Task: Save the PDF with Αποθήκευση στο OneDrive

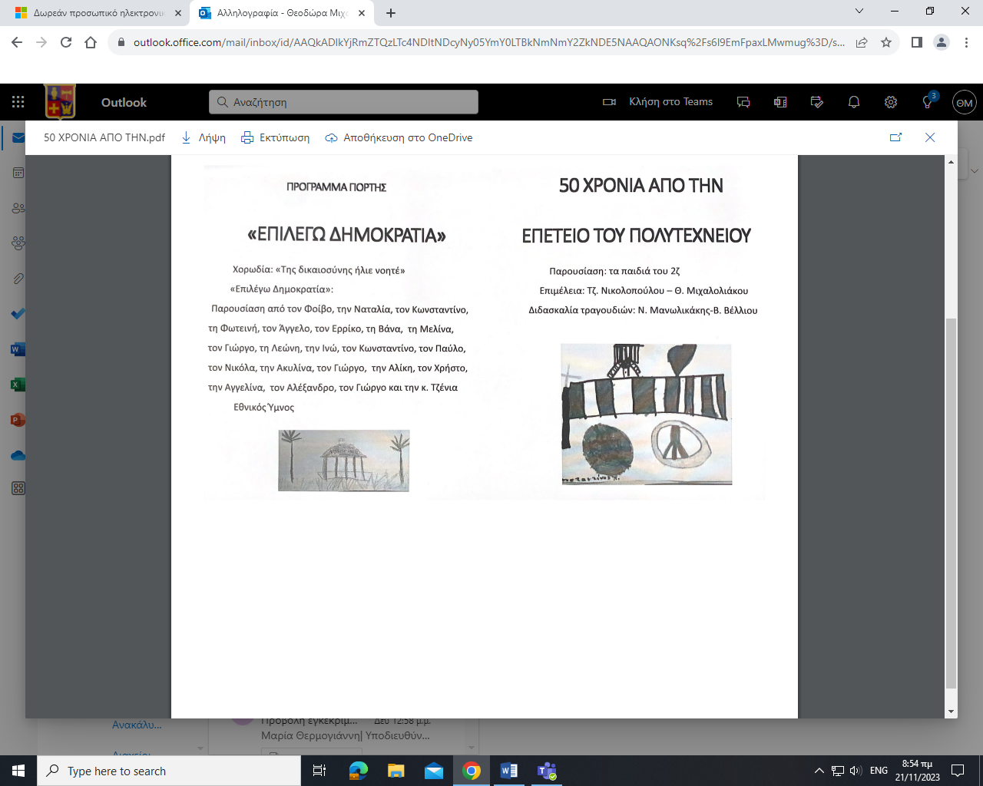Action: point(399,137)
